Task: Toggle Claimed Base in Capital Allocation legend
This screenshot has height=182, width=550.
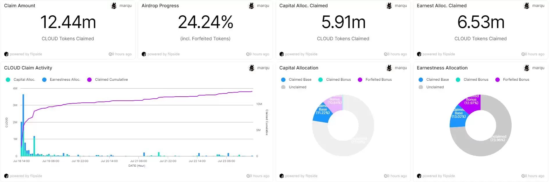Action: 300,80
